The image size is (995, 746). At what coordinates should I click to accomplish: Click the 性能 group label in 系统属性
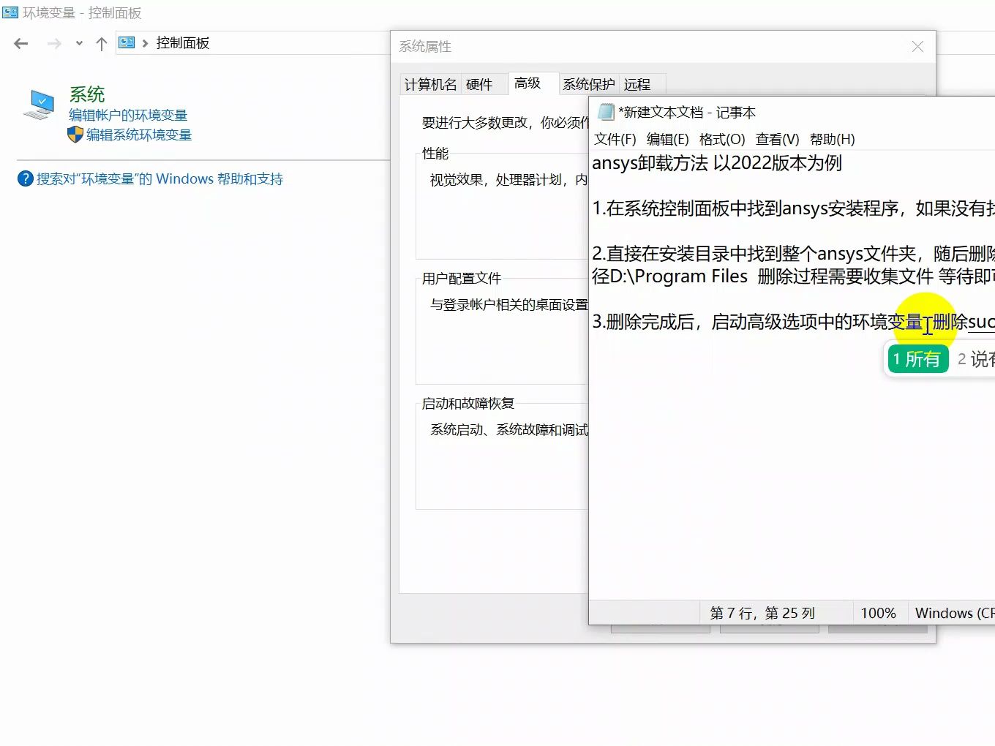click(435, 154)
